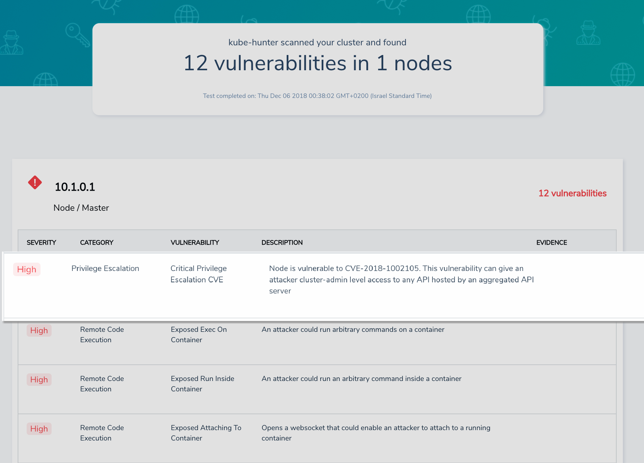Click the red diamond alert icon

click(35, 182)
